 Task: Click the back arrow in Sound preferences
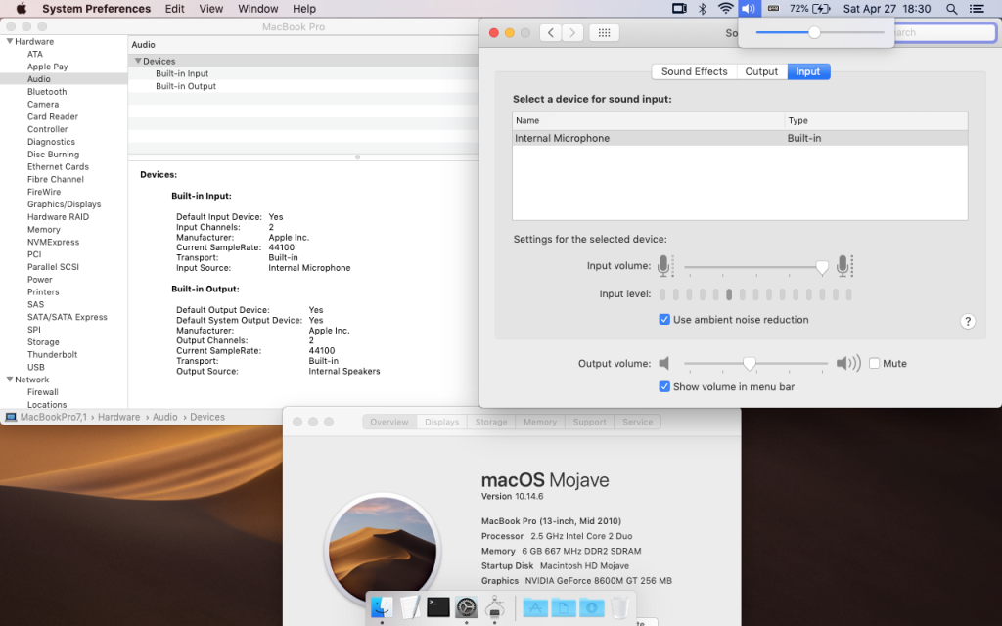click(550, 31)
